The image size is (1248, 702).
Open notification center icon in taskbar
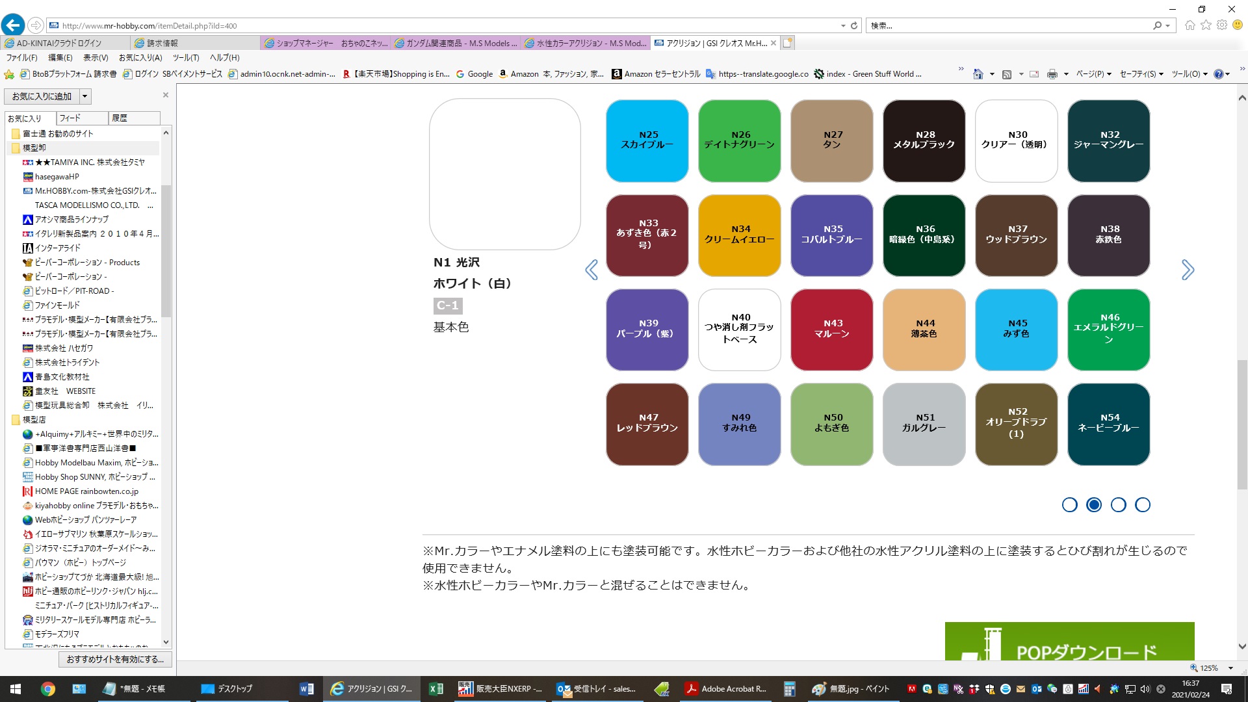point(1227,689)
